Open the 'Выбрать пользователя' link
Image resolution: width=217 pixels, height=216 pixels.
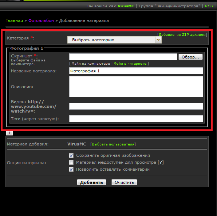click(x=113, y=144)
